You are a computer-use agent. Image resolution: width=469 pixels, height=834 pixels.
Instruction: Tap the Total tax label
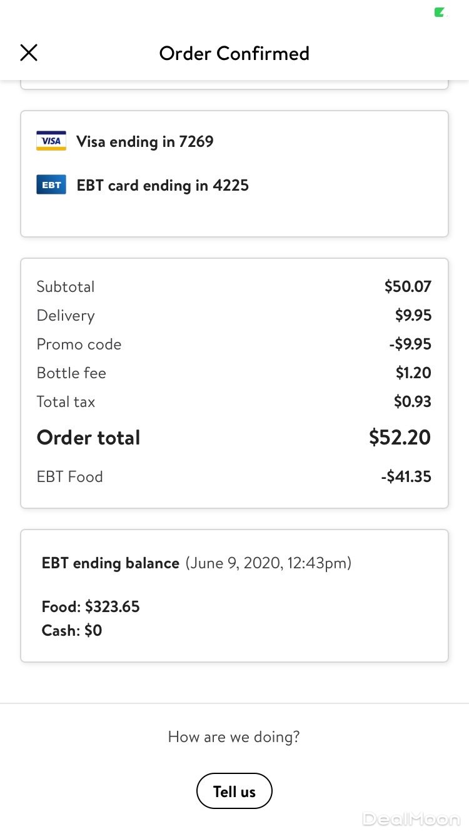click(66, 402)
